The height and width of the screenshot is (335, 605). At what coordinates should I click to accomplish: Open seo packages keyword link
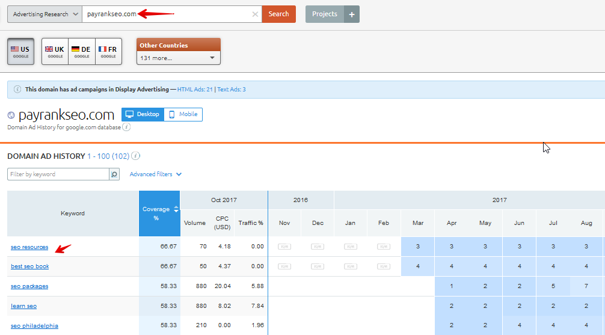pos(29,286)
